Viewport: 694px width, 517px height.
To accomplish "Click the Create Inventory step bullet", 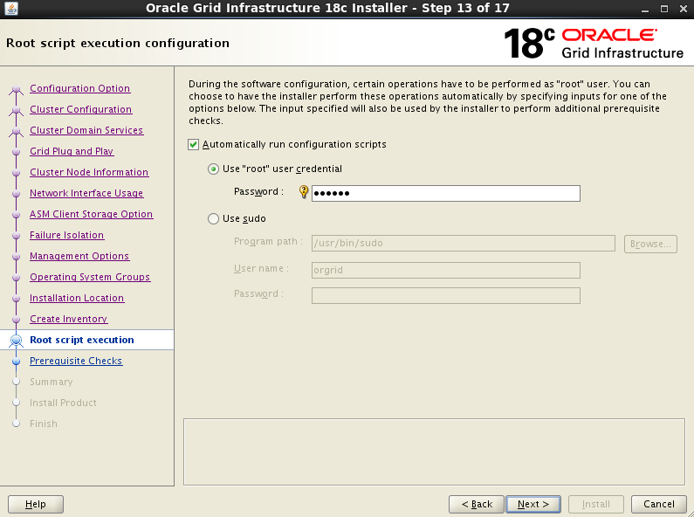I will [17, 319].
